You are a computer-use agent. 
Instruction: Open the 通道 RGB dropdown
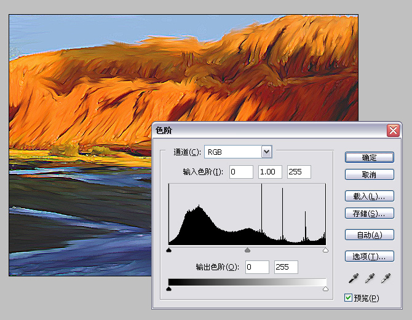(266, 152)
